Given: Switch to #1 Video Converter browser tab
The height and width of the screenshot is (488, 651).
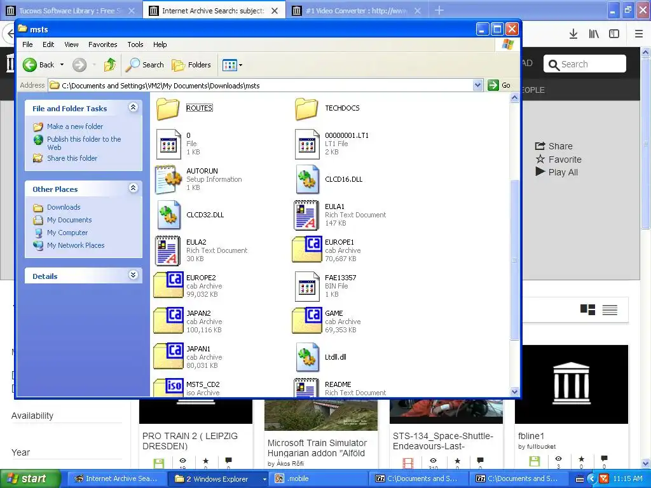Looking at the screenshot, I should click(x=356, y=10).
